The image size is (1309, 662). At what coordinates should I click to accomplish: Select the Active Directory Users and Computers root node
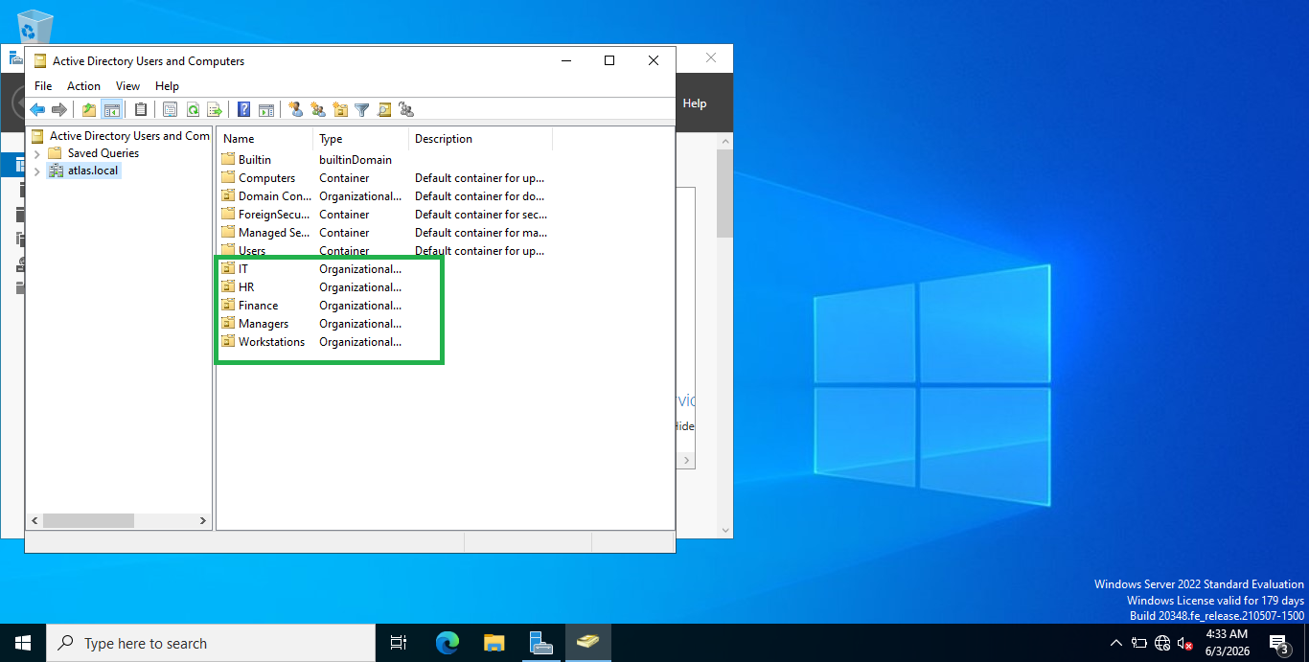[129, 136]
